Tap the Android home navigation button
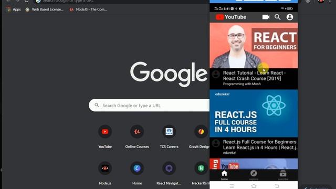Image resolution: width=336 pixels, height=189 pixels. (254, 186)
